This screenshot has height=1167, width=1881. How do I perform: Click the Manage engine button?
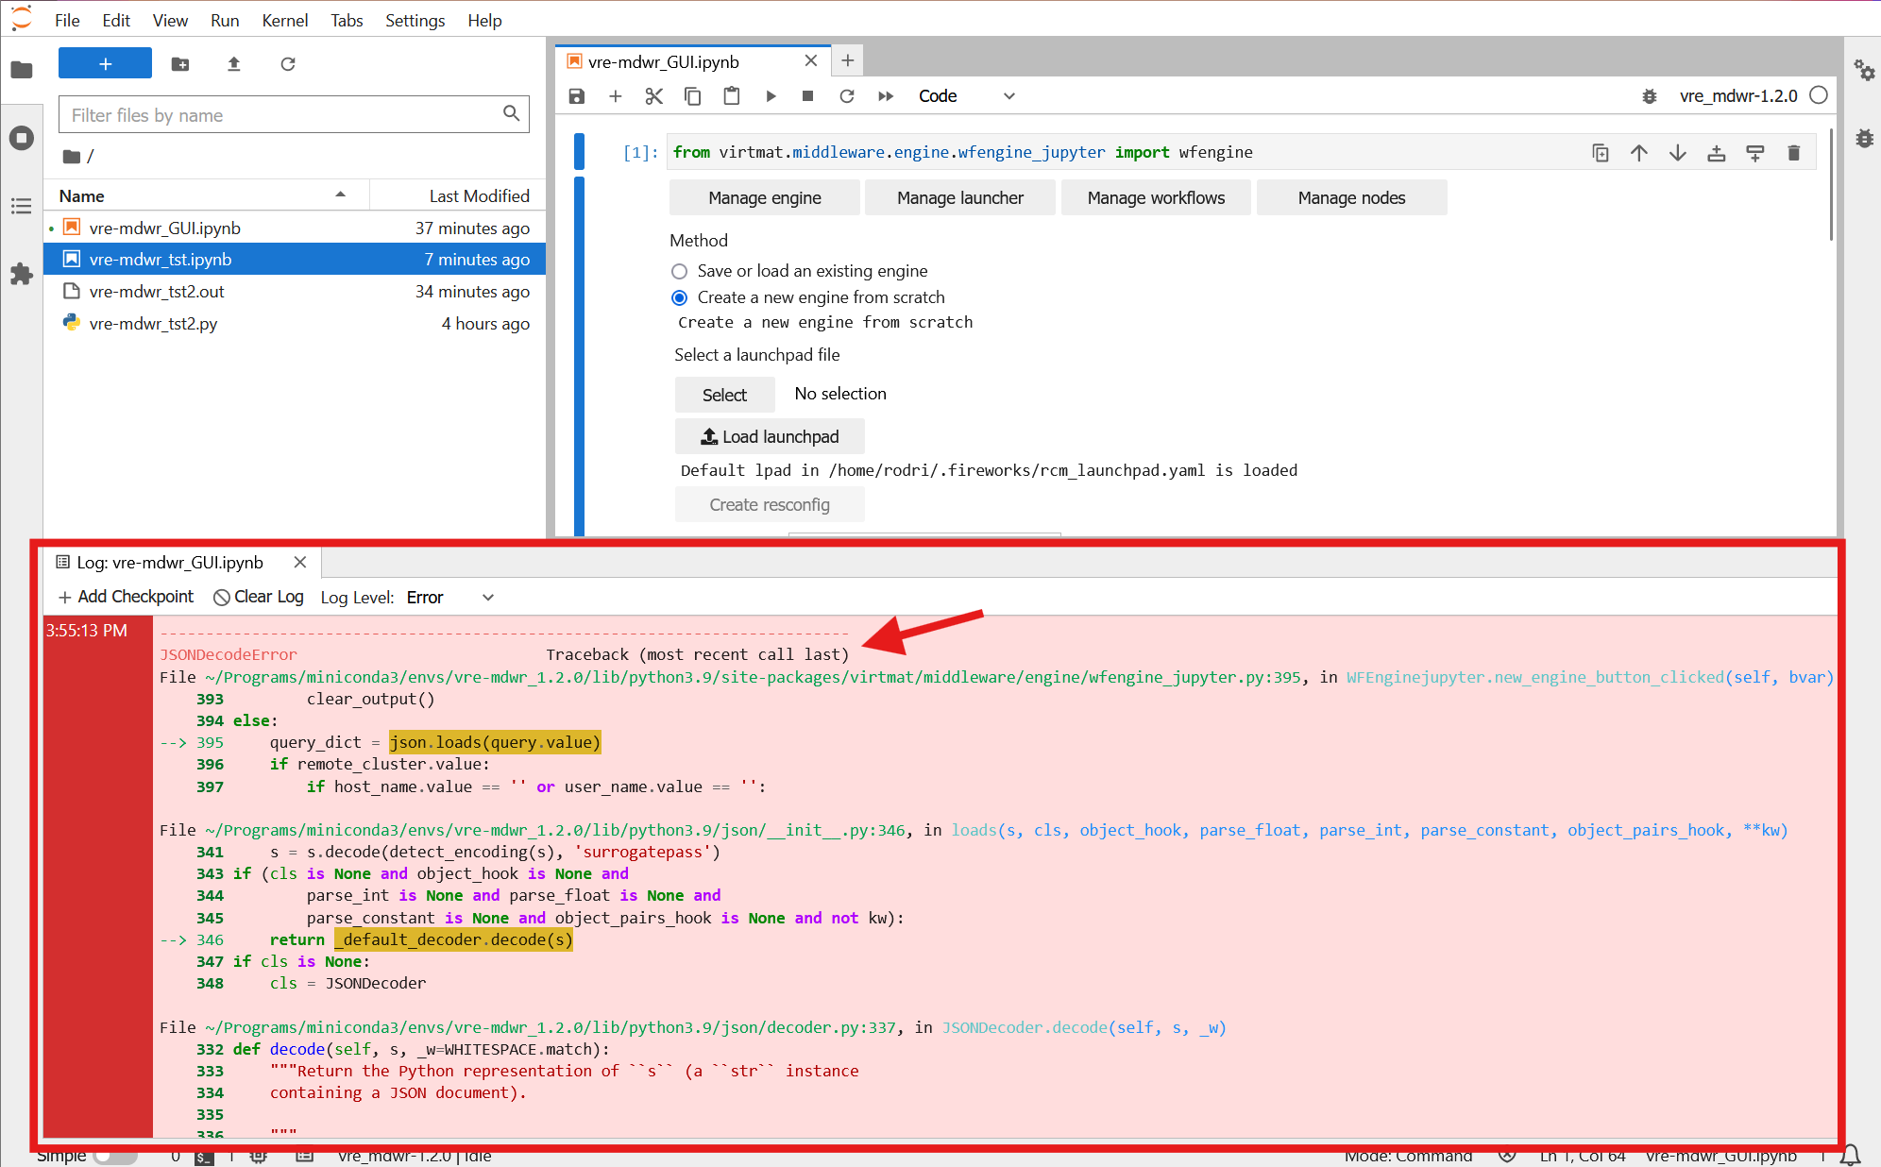tap(765, 197)
